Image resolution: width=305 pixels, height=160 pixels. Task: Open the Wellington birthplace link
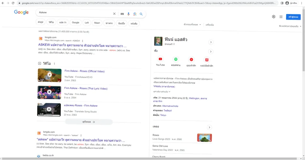194,98
